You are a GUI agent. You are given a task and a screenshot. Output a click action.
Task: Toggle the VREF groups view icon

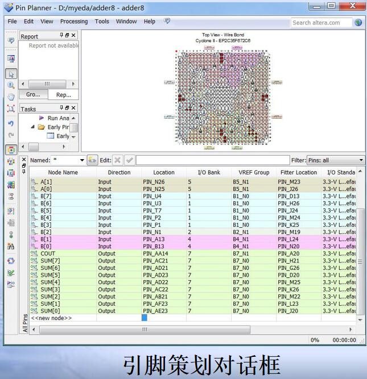tap(11, 161)
